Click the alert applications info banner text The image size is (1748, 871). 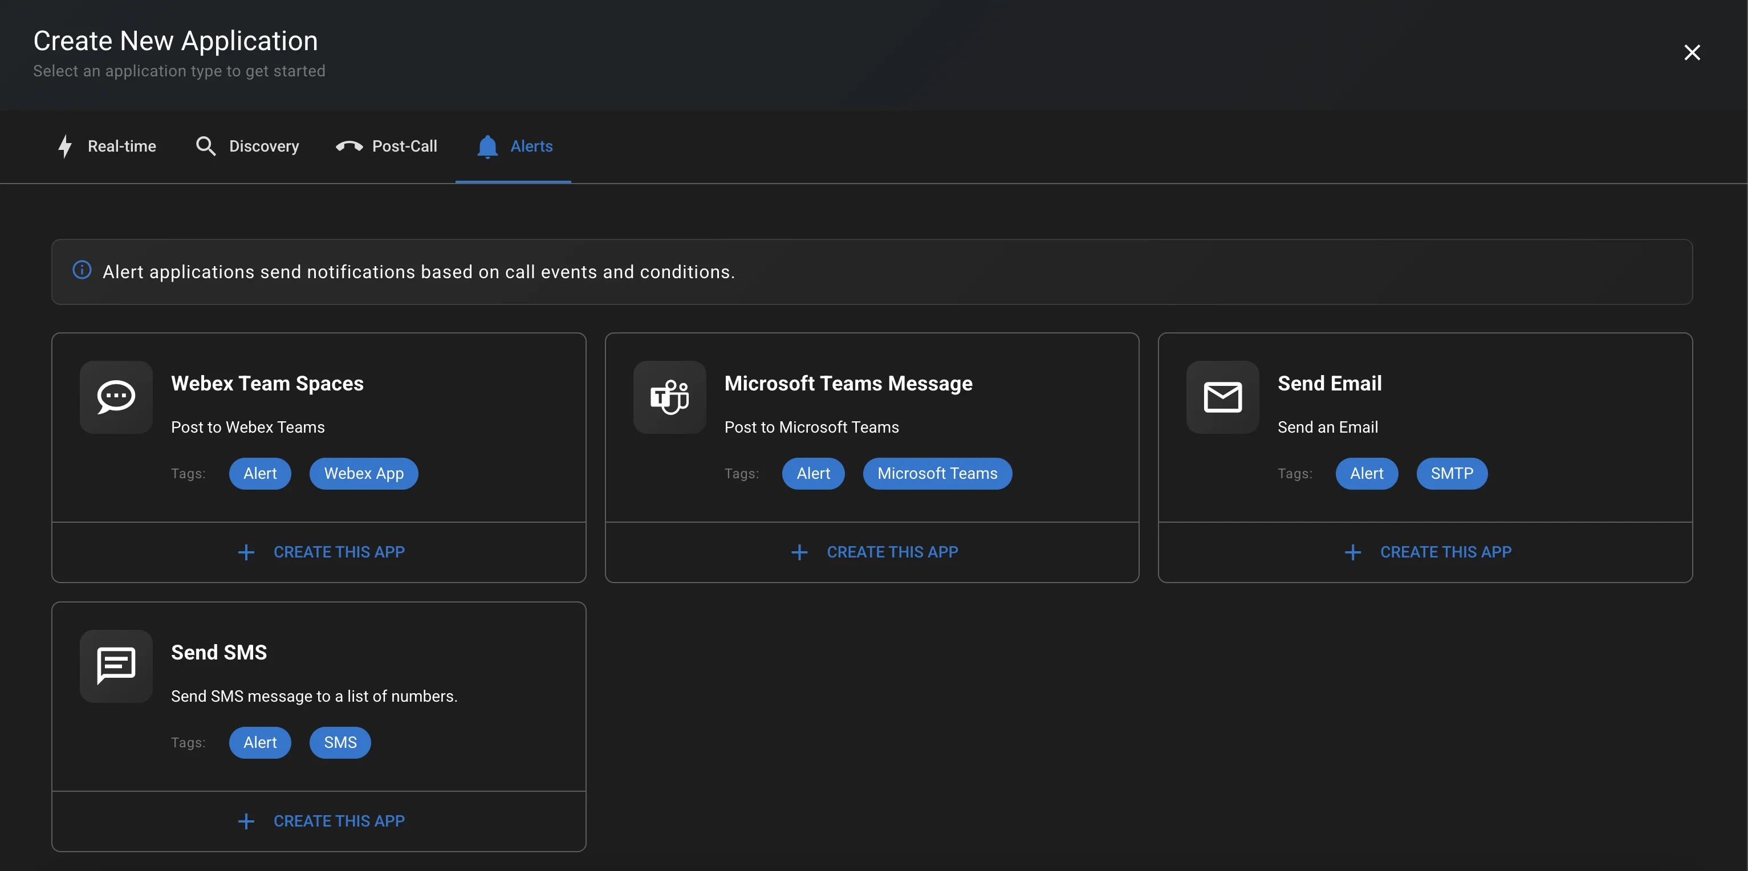click(x=418, y=272)
